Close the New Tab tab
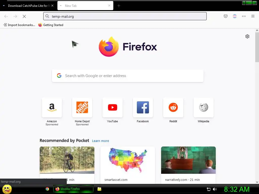Image resolution: width=259 pixels, height=194 pixels. point(109,6)
